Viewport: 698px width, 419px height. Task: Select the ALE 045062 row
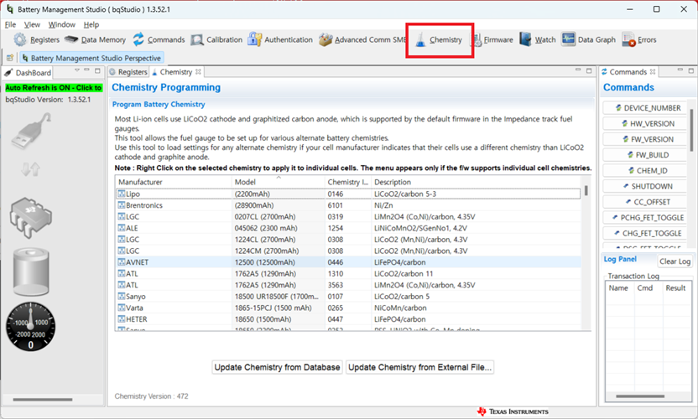coord(348,228)
